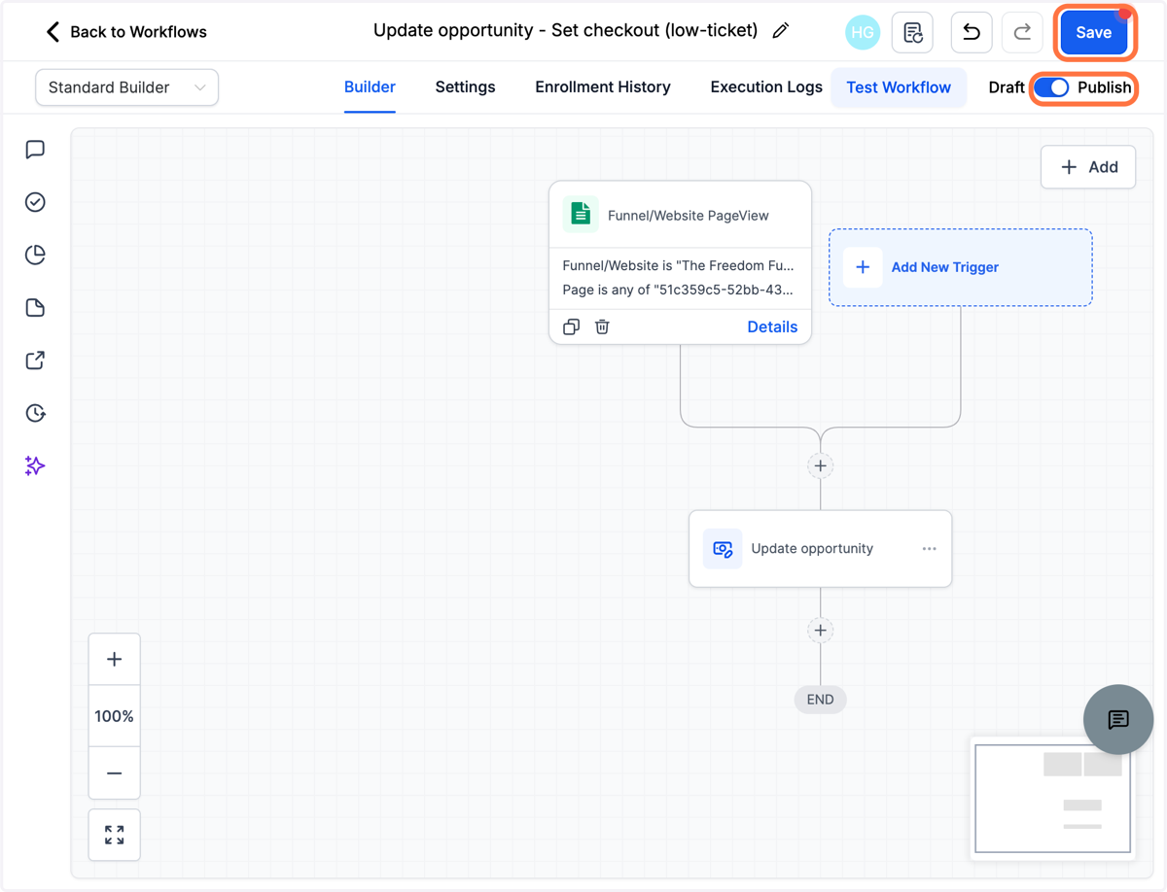The width and height of the screenshot is (1167, 892).
Task: Click the Add button on canvas
Action: [x=1088, y=167]
